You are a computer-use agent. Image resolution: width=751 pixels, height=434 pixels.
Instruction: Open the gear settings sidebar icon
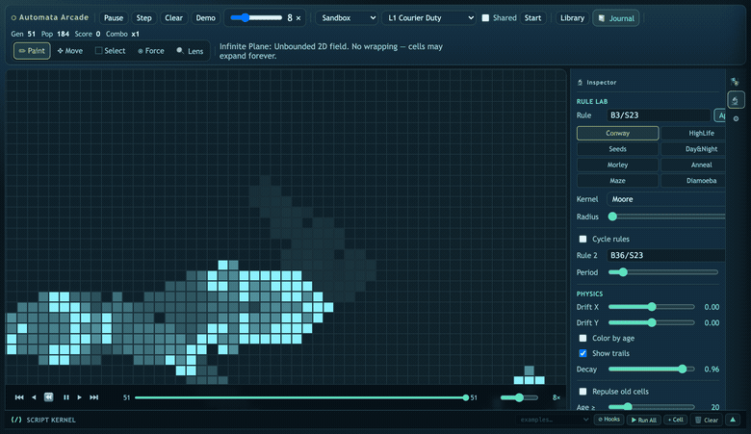click(x=736, y=118)
